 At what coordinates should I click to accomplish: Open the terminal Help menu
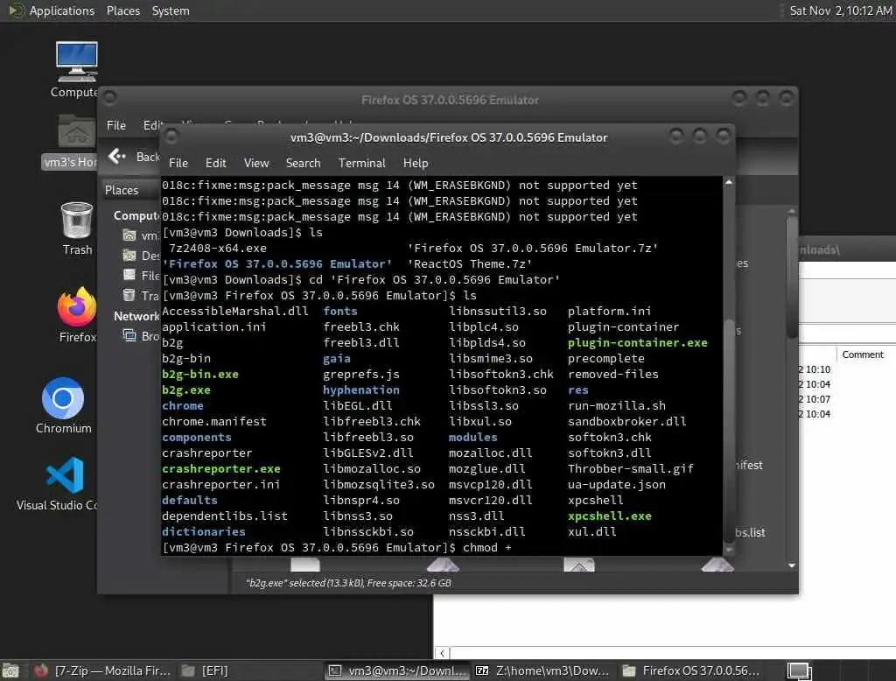point(416,163)
